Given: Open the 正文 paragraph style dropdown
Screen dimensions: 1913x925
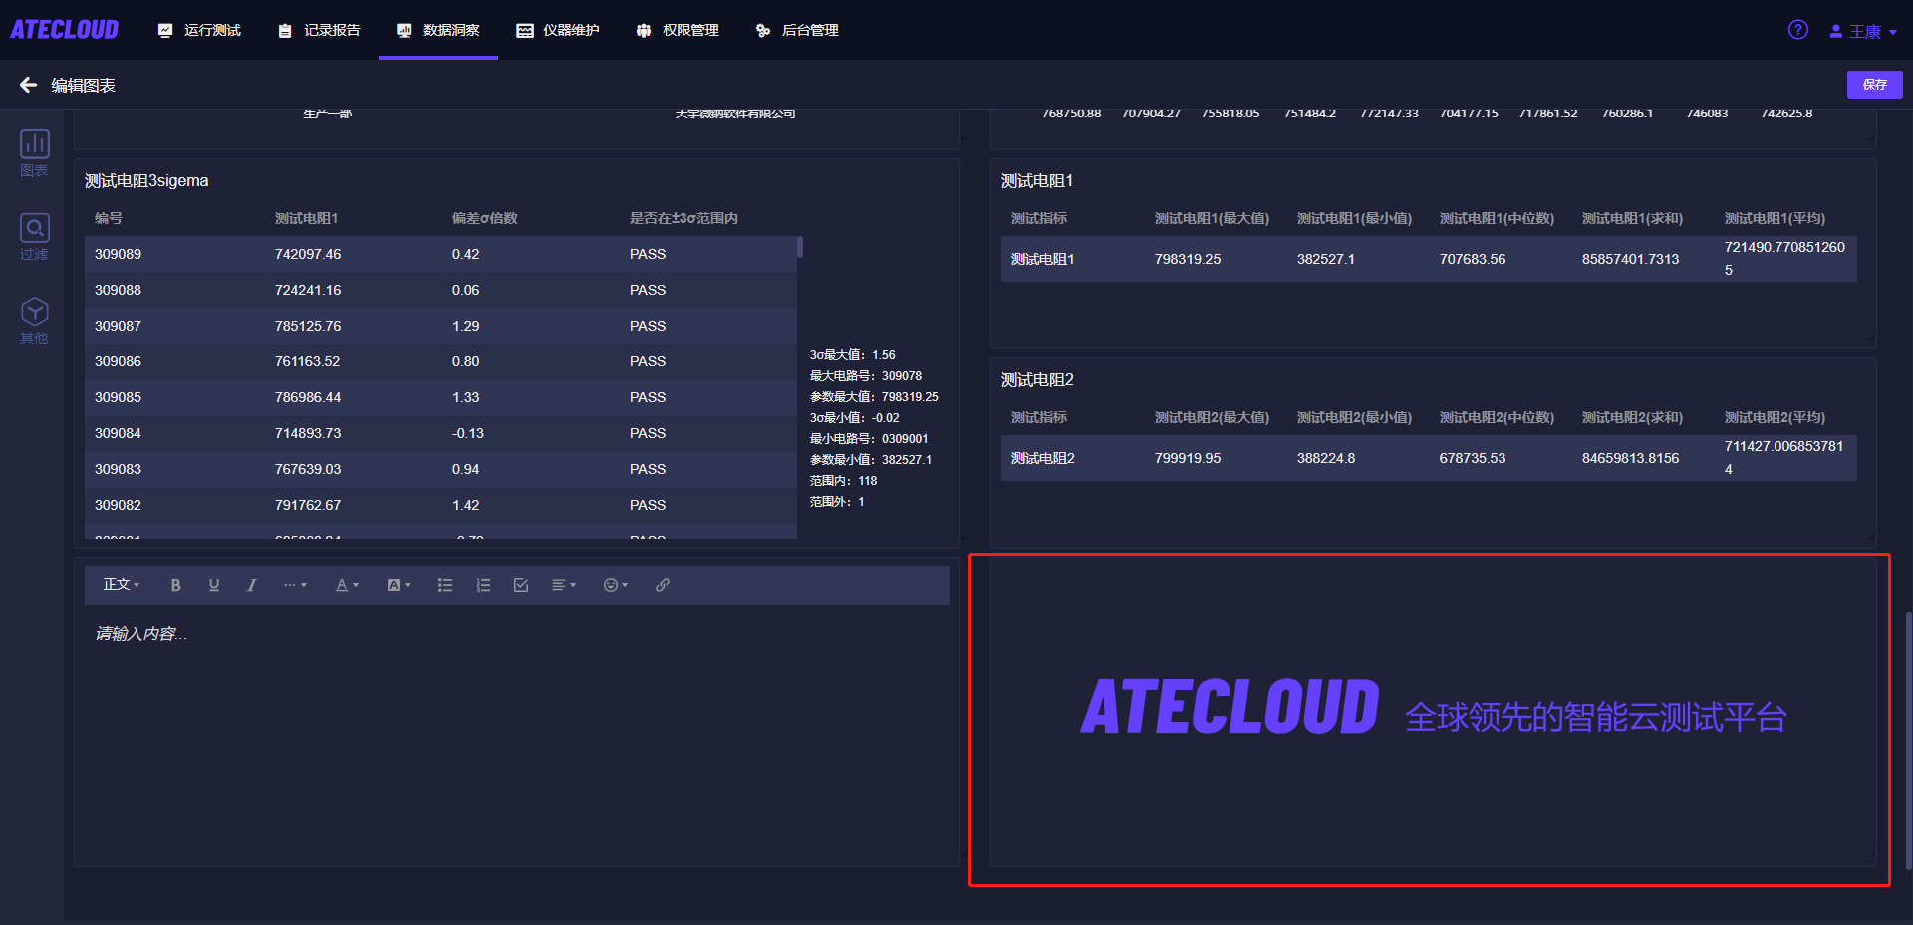Looking at the screenshot, I should [x=122, y=585].
